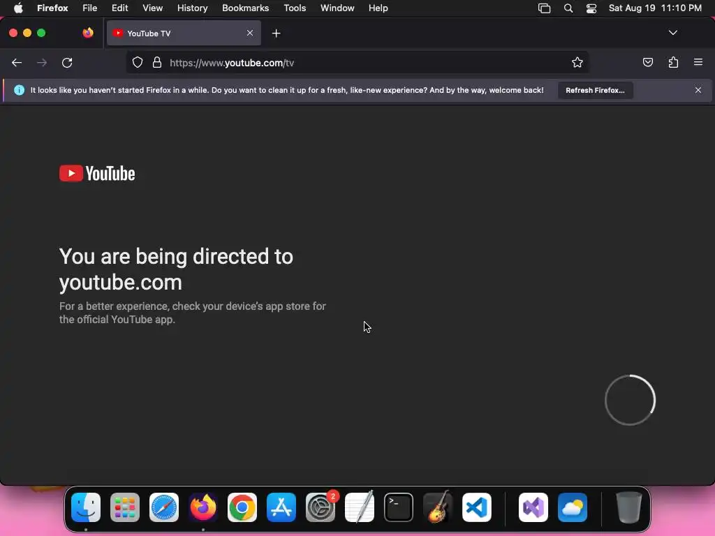Open the Window menu

337,8
